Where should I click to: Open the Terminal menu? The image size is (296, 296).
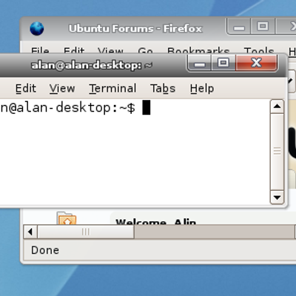[x=112, y=88]
